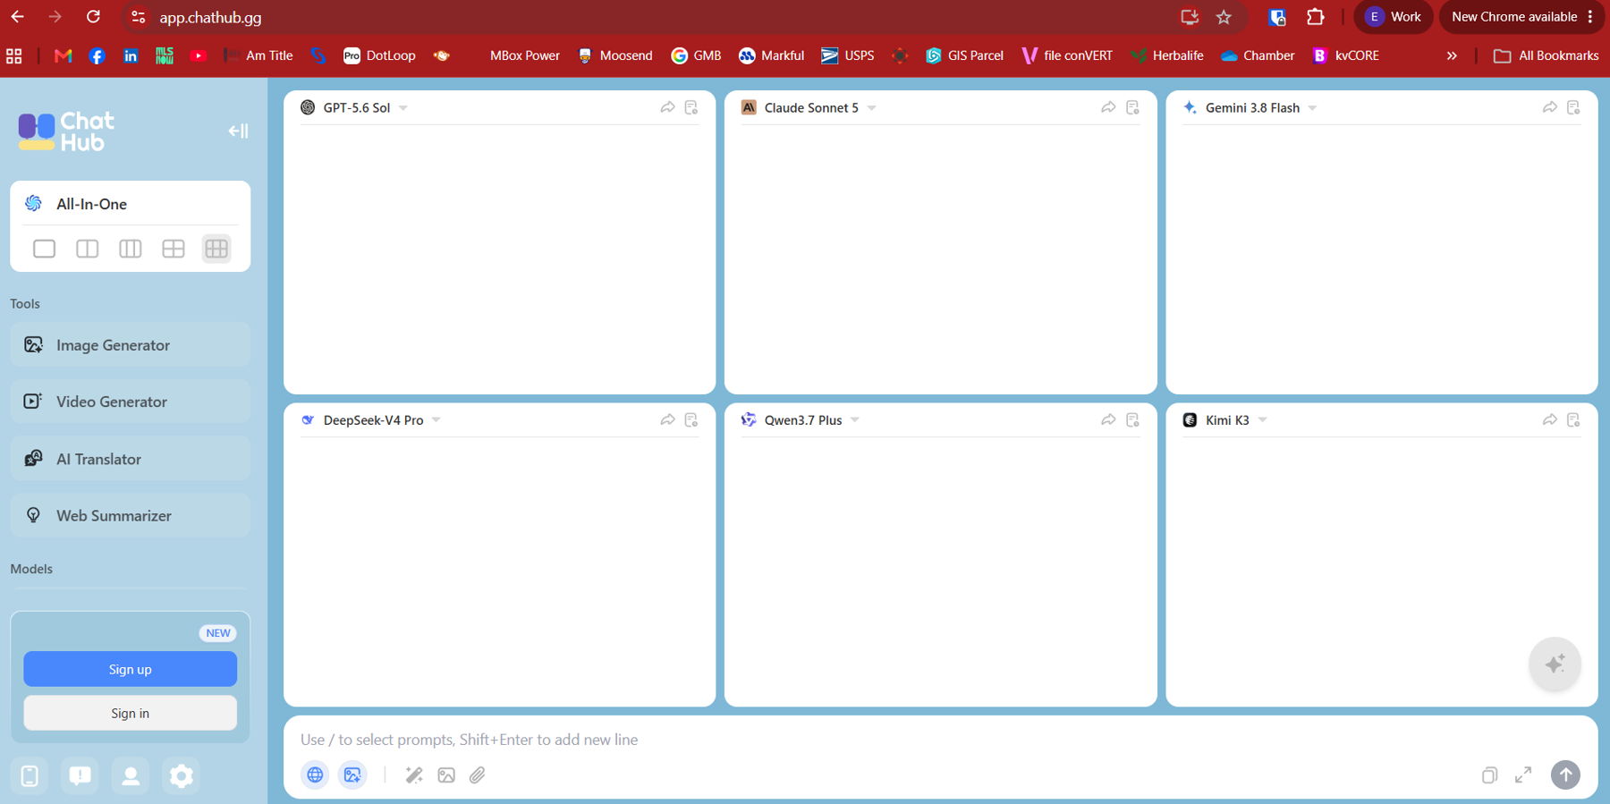Share the DeepSeek-V4 Pro conversation
The image size is (1610, 804).
coord(667,419)
